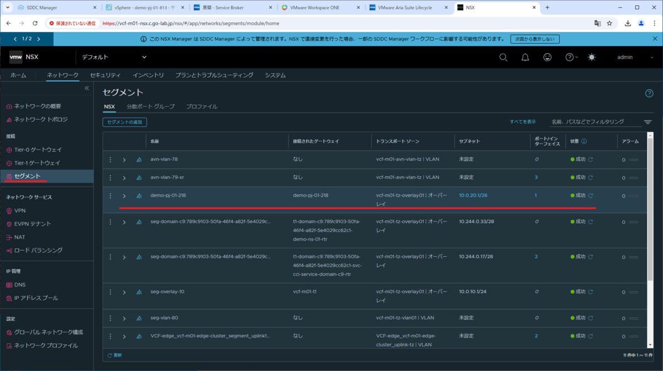Collapse the left sidebar with double-chevron icon

pyautogui.click(x=87, y=88)
